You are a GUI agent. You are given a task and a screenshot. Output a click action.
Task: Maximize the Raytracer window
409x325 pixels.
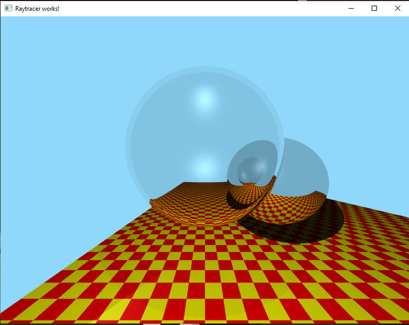374,8
